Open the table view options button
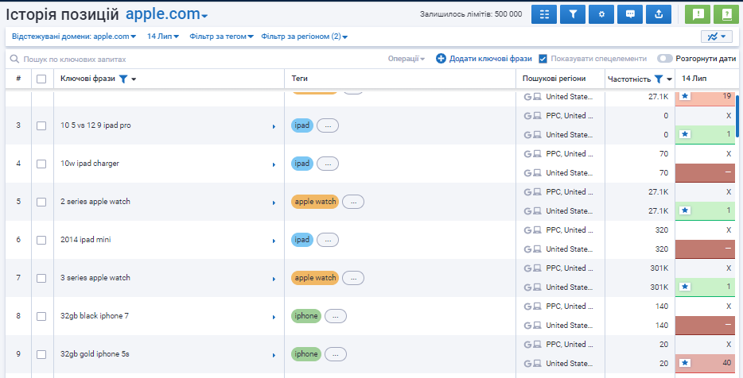Screen dimensions: 743x378 pos(544,14)
